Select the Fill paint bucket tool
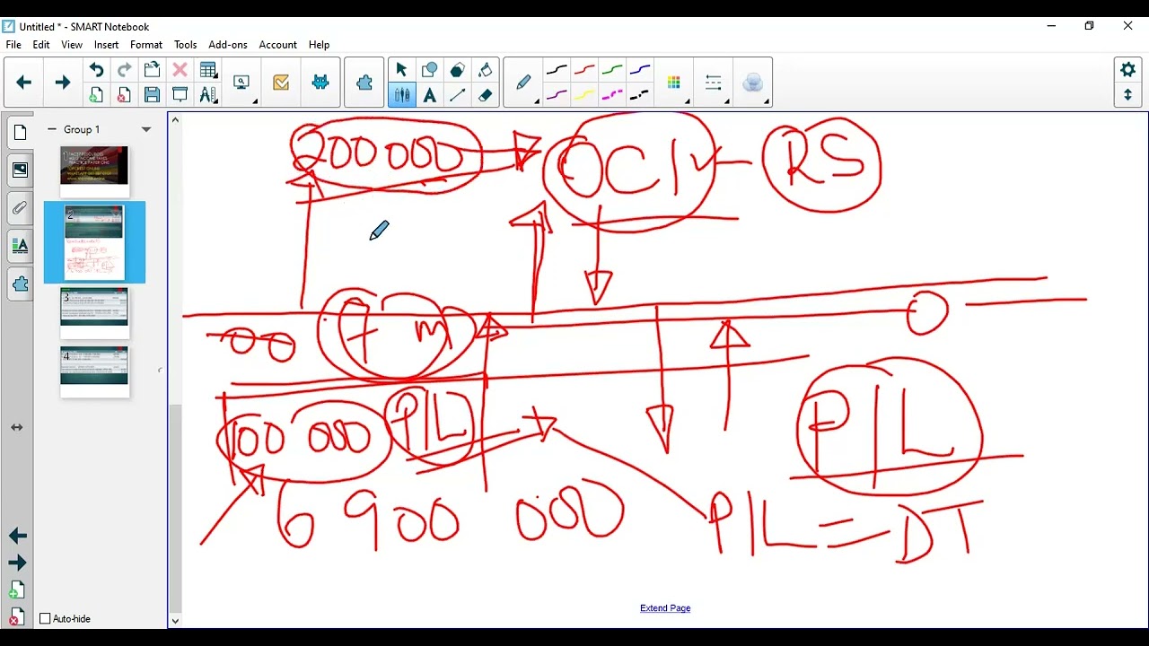This screenshot has height=646, width=1149. 485,70
